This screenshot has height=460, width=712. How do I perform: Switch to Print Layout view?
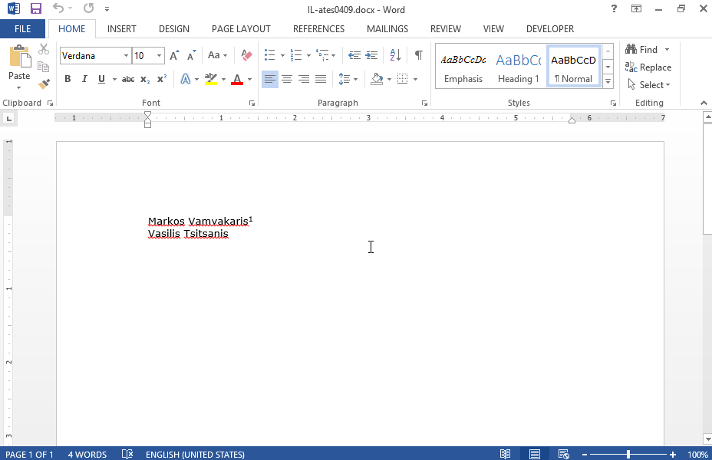pyautogui.click(x=535, y=454)
